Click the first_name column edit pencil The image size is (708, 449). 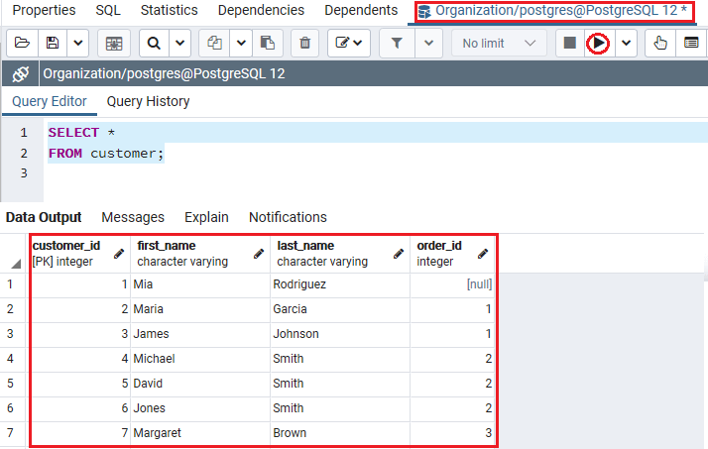259,254
